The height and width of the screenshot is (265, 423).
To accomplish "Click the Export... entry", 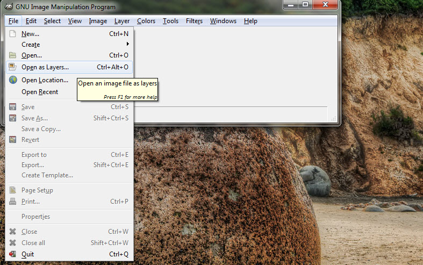I will coord(69,165).
